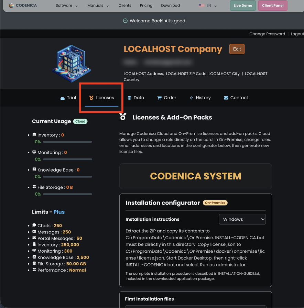This screenshot has width=304, height=308.
Task: Open the Pricing page
Action: pyautogui.click(x=146, y=5)
